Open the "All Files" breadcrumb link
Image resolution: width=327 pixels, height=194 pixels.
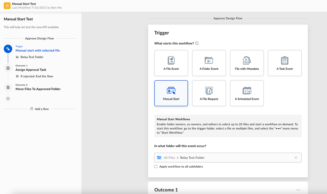tap(169, 157)
